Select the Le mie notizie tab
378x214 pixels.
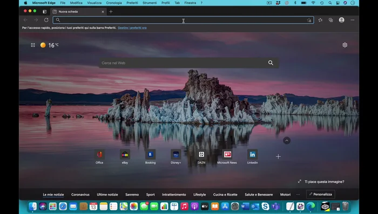53,195
